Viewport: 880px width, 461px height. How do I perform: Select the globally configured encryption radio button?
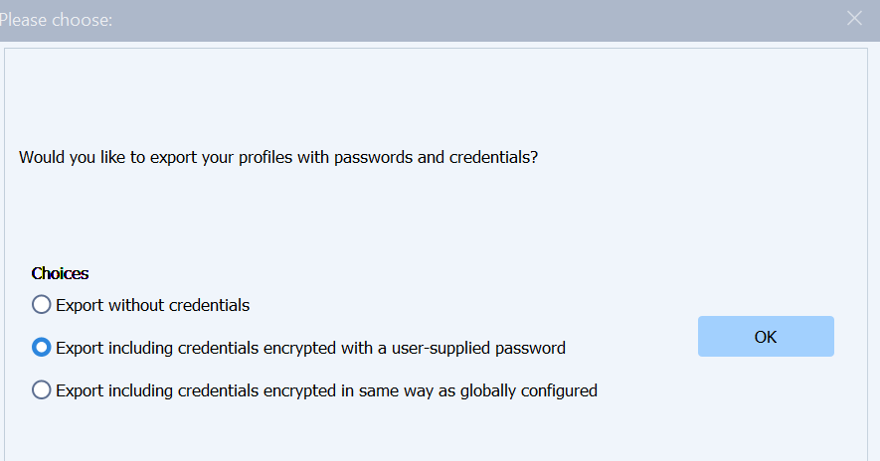(x=42, y=390)
